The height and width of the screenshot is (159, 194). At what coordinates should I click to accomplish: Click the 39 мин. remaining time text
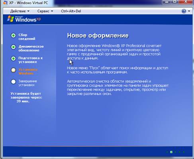23,101
